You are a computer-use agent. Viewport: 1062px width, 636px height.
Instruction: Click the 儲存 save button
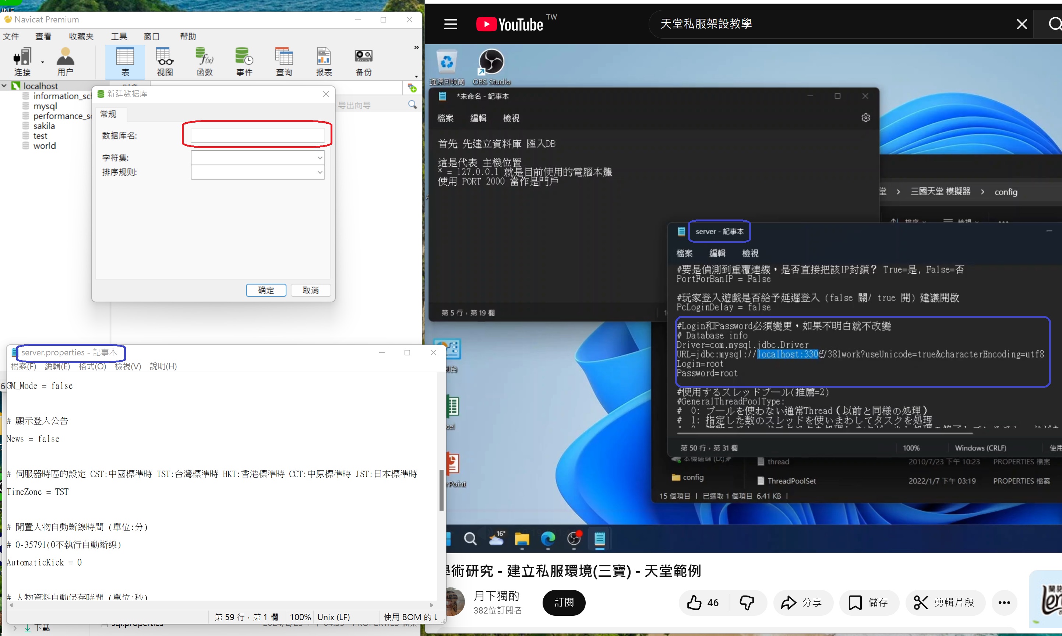[868, 602]
